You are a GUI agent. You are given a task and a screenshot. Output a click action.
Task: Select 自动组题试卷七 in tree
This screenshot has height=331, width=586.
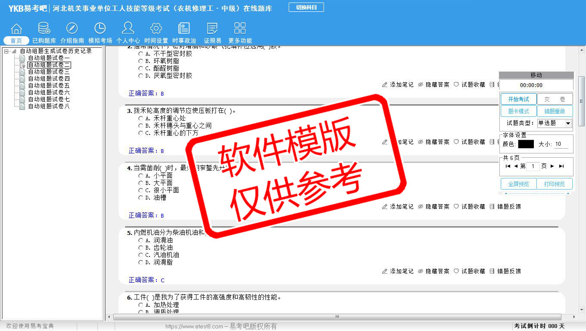click(x=49, y=99)
